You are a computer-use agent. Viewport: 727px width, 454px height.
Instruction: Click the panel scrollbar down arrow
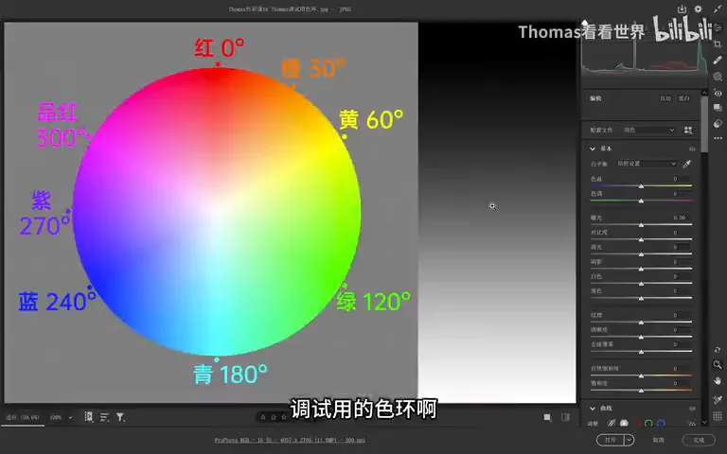tap(704, 422)
